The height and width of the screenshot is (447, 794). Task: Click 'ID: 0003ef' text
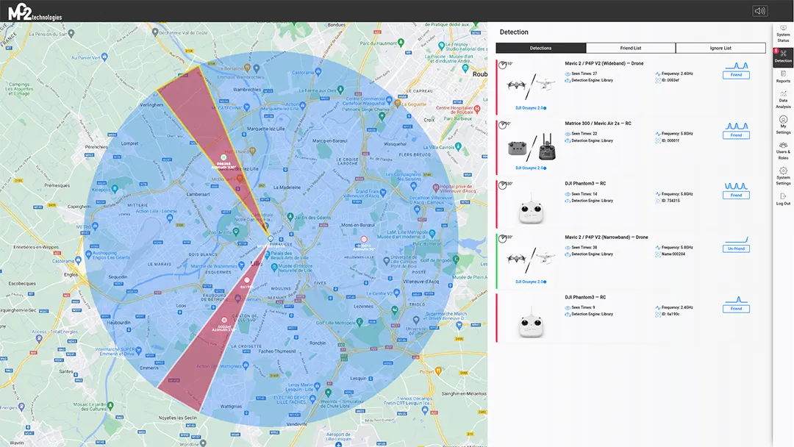click(x=670, y=80)
